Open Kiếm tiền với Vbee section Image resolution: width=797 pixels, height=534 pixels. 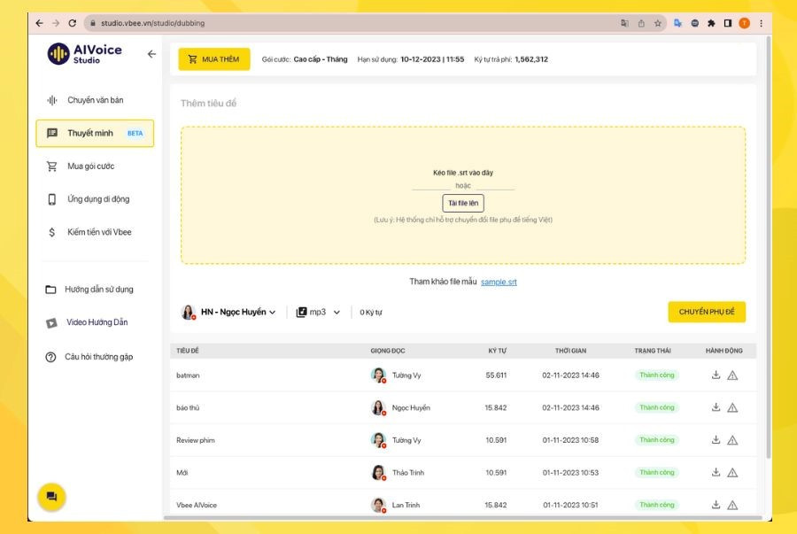coord(99,232)
